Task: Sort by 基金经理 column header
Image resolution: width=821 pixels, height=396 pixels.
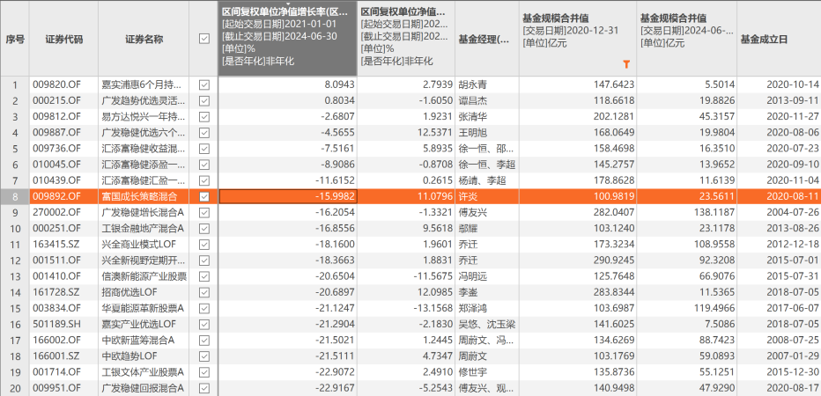Action: coord(487,39)
